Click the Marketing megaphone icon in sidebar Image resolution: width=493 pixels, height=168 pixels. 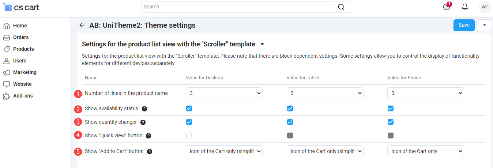7,72
